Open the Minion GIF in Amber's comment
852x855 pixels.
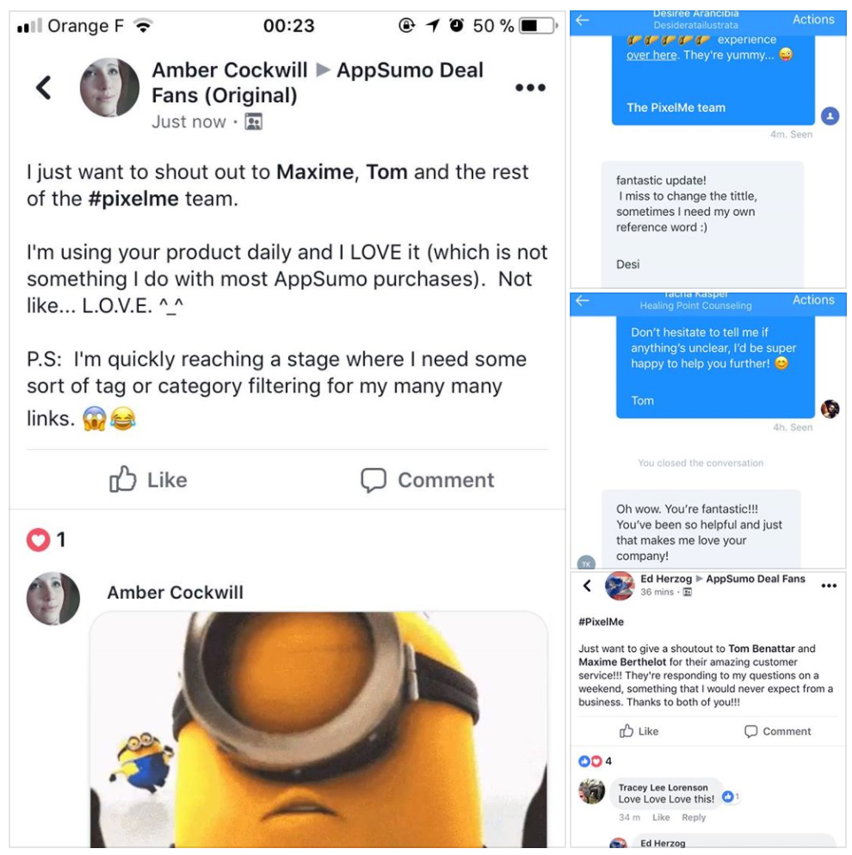(x=318, y=729)
